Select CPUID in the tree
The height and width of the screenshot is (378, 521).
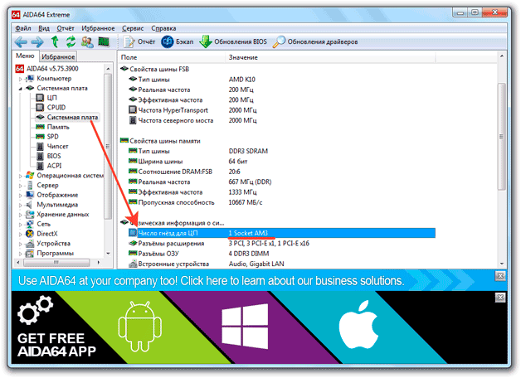[56, 108]
